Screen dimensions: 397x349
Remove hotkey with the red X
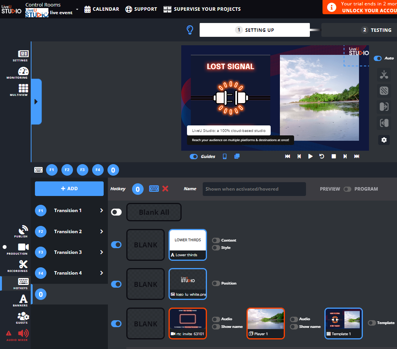tap(165, 189)
